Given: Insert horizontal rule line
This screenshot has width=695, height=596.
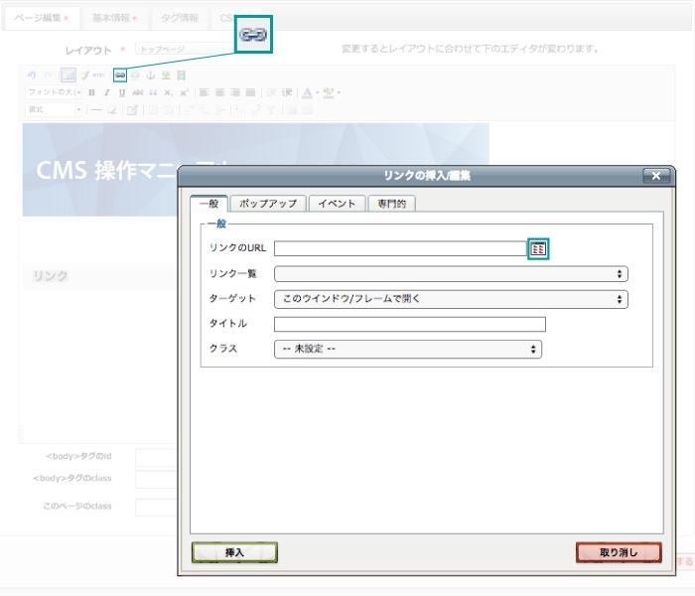Looking at the screenshot, I should [x=96, y=110].
